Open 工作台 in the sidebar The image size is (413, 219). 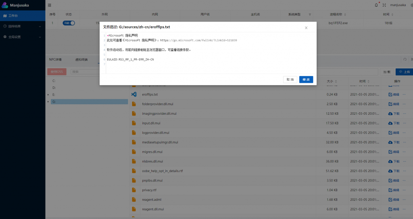click(23, 16)
